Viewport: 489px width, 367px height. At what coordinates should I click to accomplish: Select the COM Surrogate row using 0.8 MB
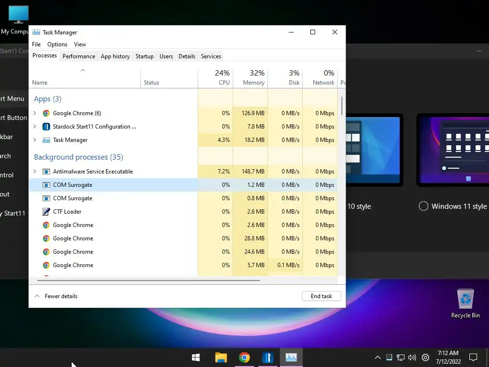click(183, 198)
